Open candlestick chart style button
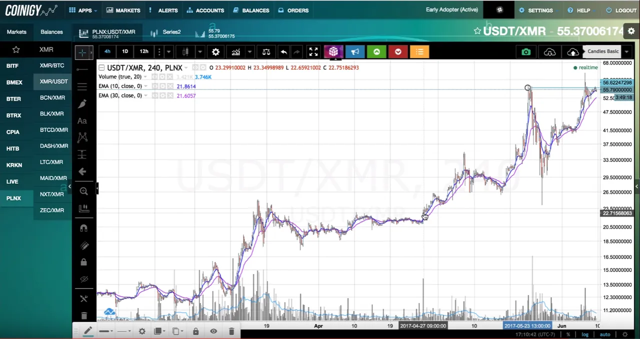Image resolution: width=640 pixels, height=339 pixels. tap(186, 51)
